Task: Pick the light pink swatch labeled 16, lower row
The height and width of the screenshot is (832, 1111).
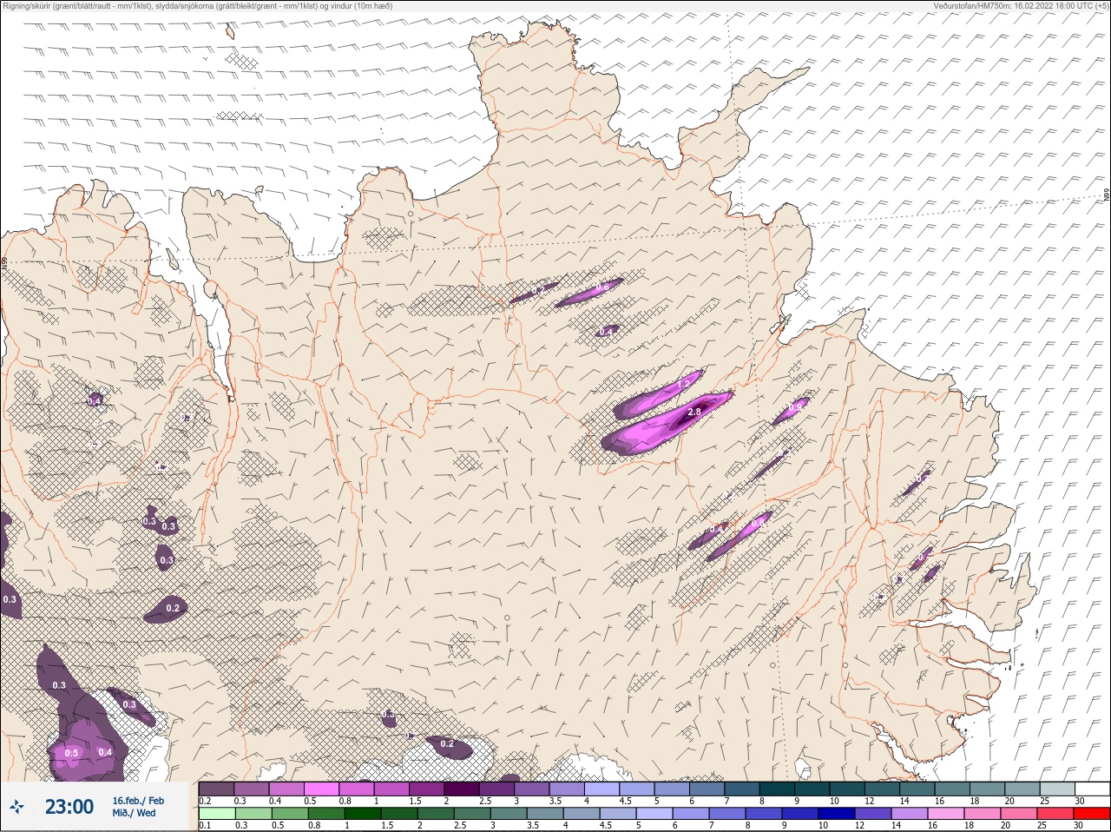Action: (946, 814)
